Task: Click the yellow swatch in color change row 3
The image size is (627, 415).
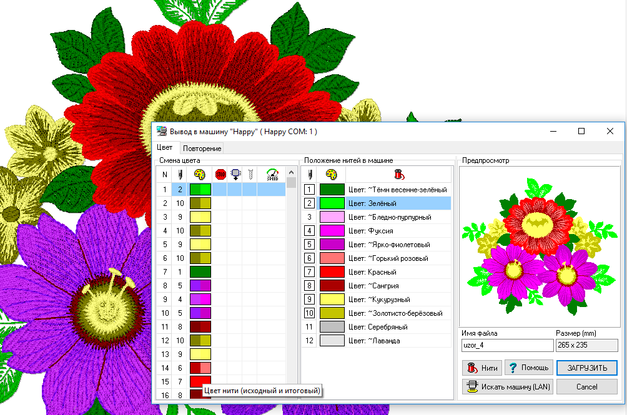Action: 200,217
